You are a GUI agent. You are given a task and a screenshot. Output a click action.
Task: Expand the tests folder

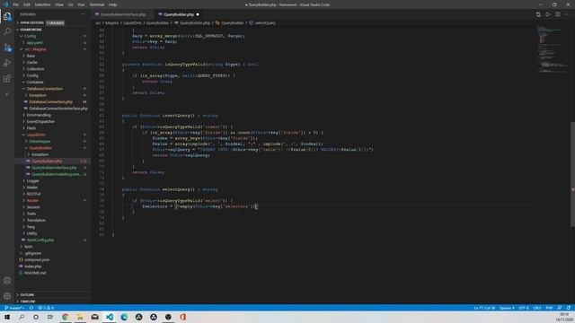(28, 247)
